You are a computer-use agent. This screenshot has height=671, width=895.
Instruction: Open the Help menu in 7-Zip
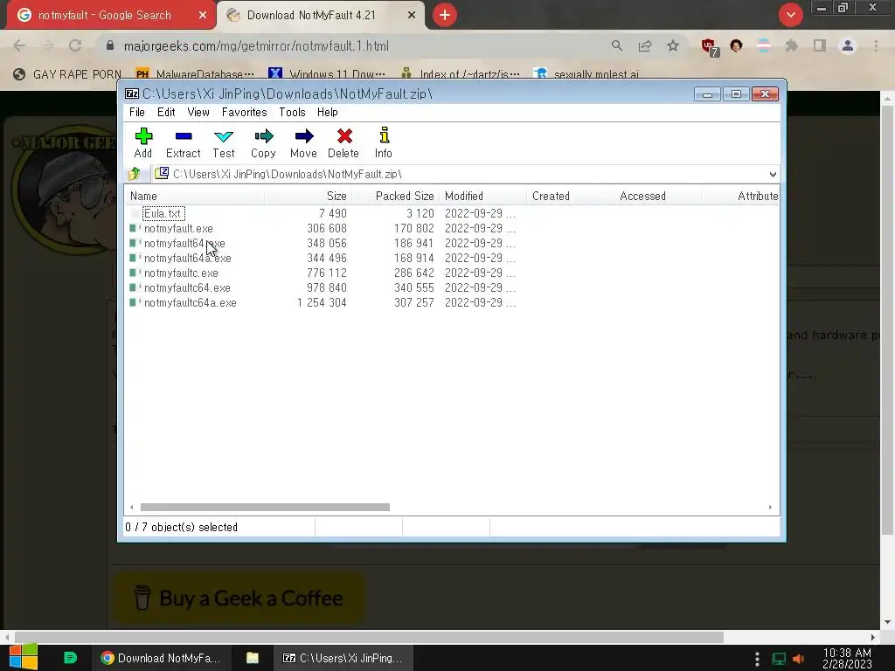point(328,113)
